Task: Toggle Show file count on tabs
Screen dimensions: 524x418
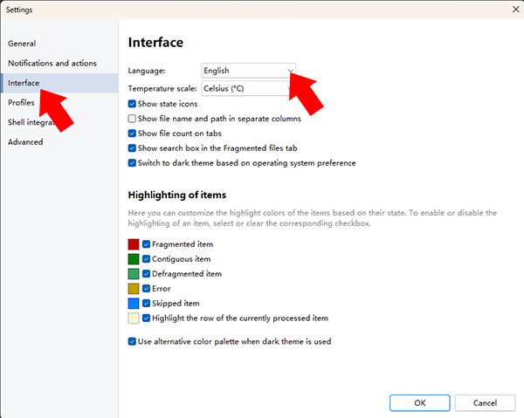Action: click(x=132, y=134)
